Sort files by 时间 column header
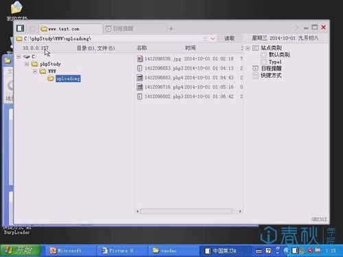The width and height of the screenshot is (343, 257). tap(190, 48)
